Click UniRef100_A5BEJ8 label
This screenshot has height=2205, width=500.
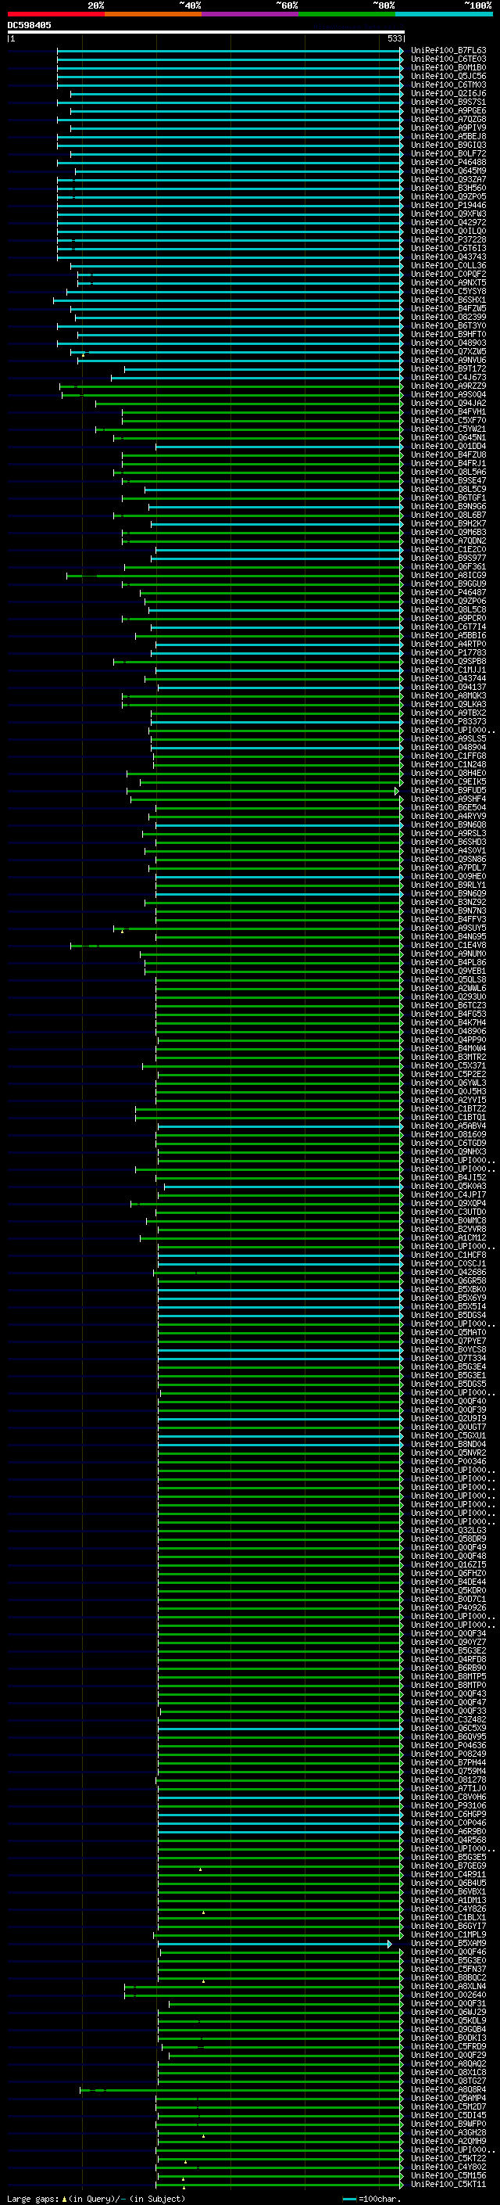click(448, 136)
